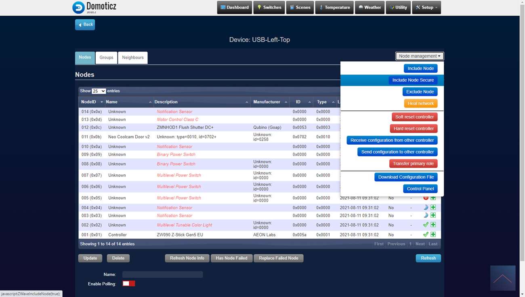The width and height of the screenshot is (525, 297).
Task: Click green plus icon on Controller row
Action: click(433, 235)
